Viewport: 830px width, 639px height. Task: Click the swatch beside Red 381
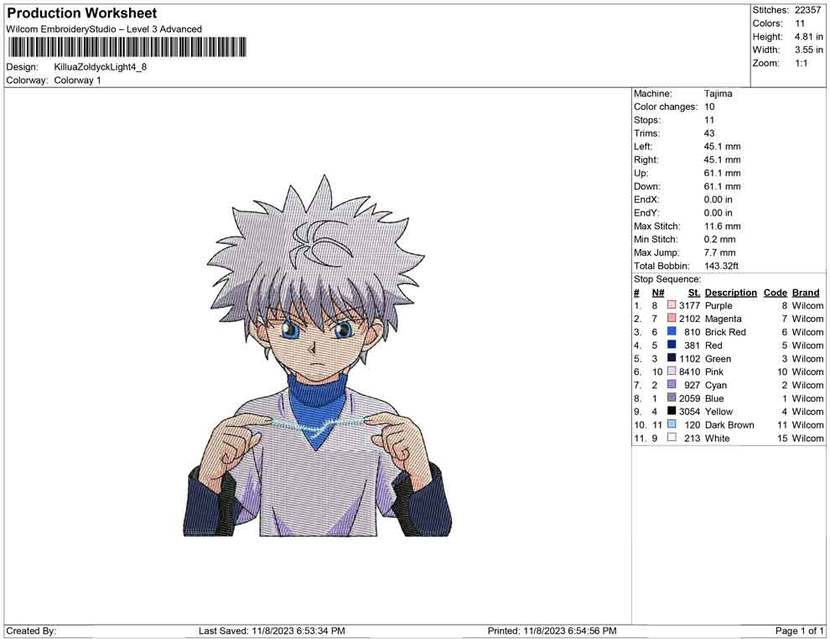[x=672, y=345]
